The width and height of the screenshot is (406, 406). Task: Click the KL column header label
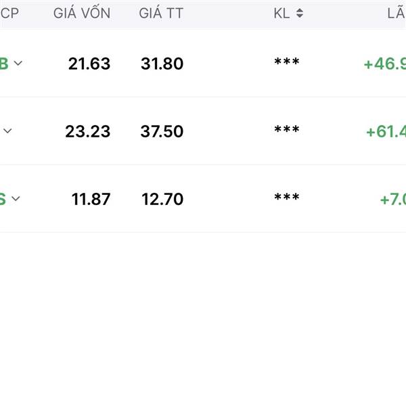(x=281, y=14)
